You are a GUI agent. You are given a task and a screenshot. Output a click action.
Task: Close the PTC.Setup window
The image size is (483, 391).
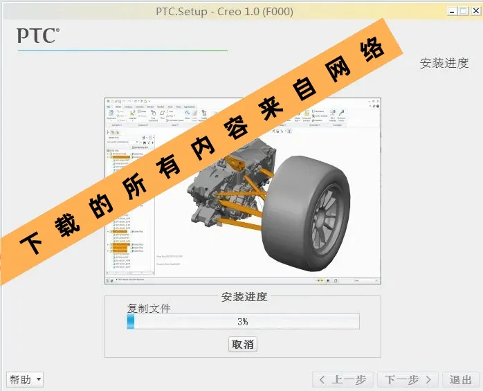[476, 11]
